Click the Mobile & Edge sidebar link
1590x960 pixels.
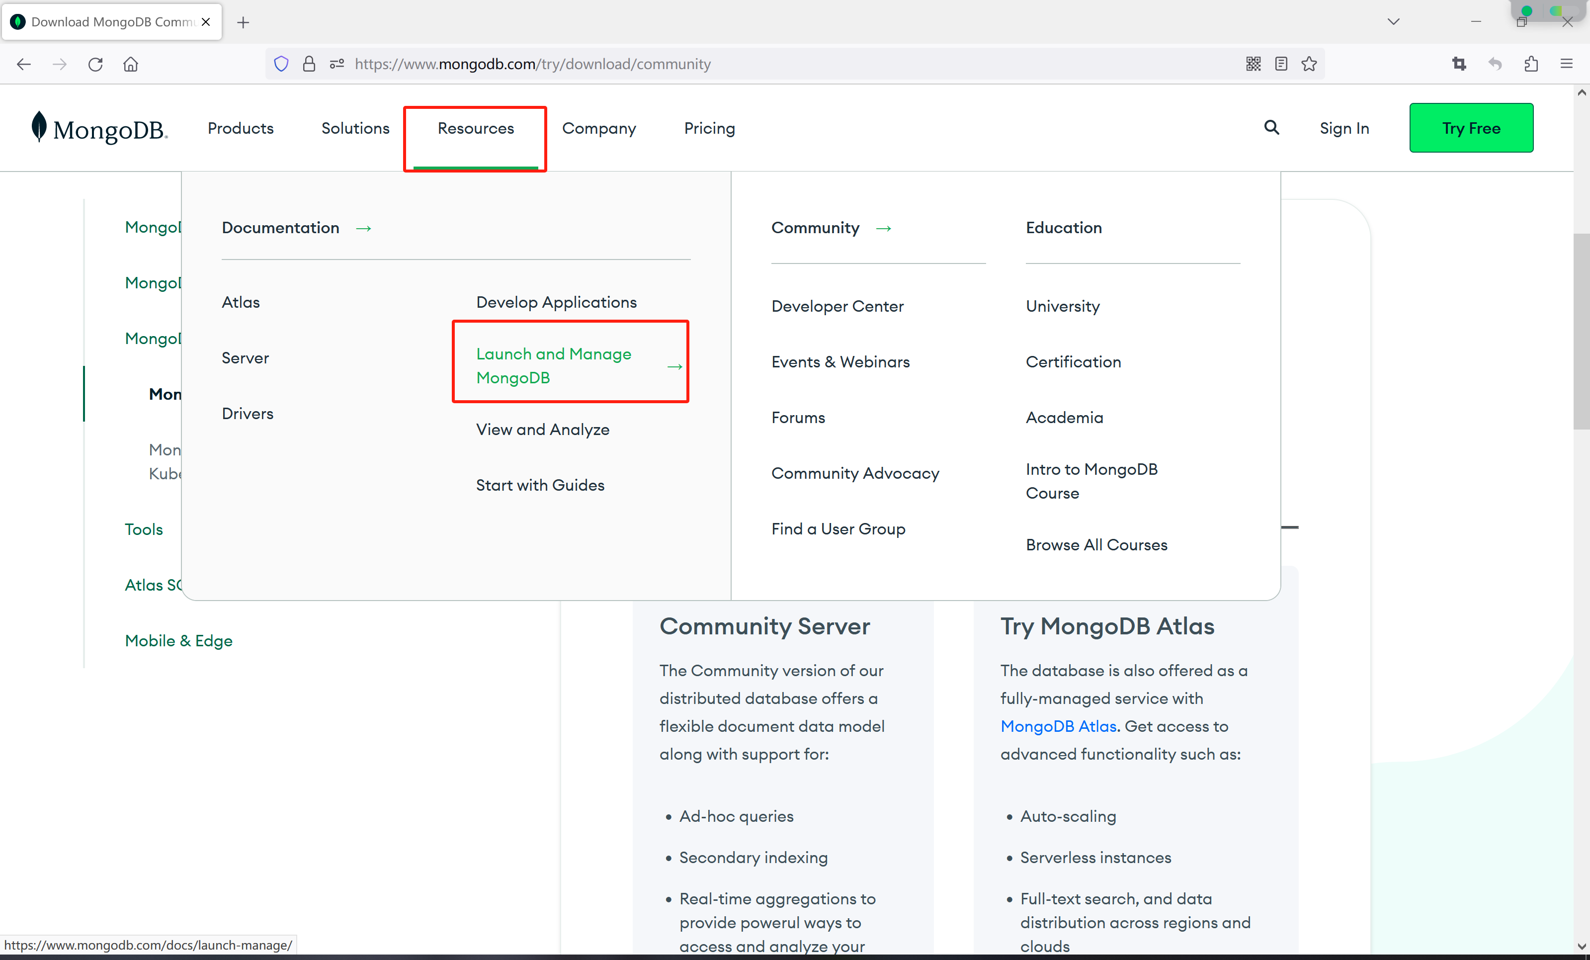coord(179,640)
